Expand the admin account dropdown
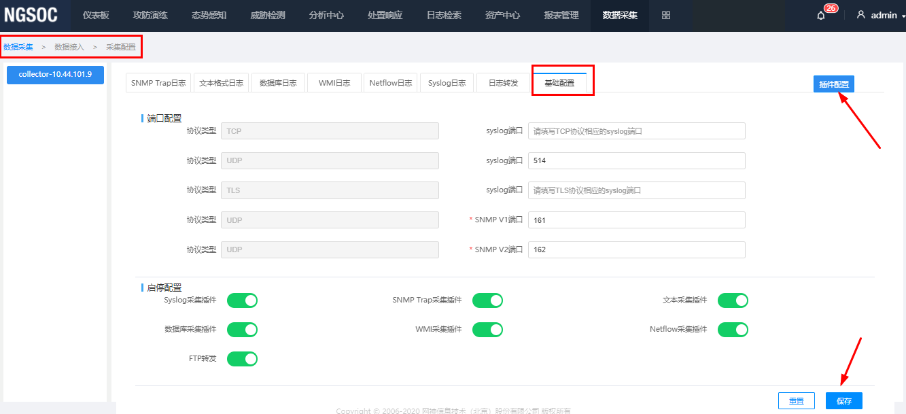This screenshot has width=906, height=414. pos(903,16)
